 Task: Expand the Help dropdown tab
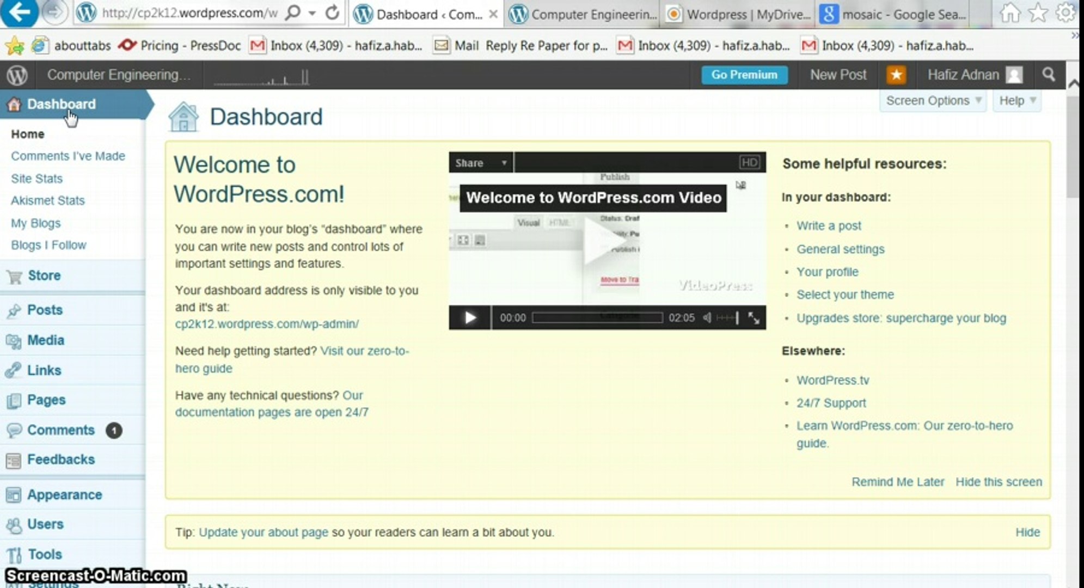[1017, 101]
